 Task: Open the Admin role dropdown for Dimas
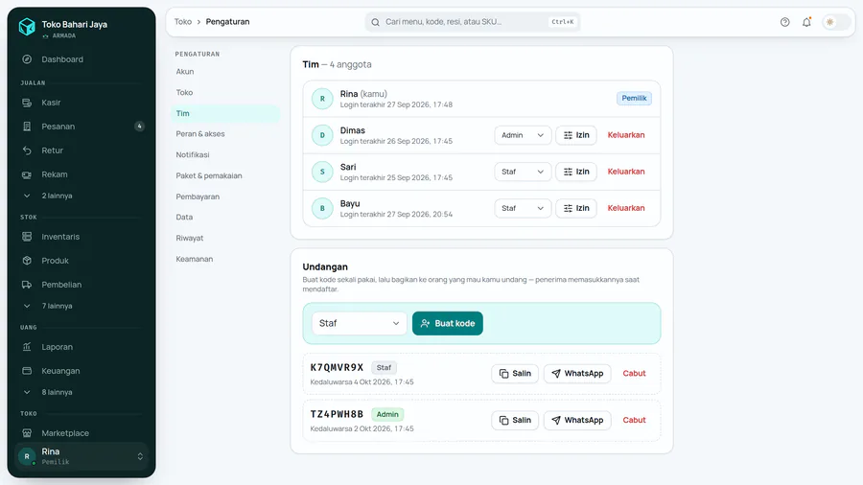tap(523, 135)
